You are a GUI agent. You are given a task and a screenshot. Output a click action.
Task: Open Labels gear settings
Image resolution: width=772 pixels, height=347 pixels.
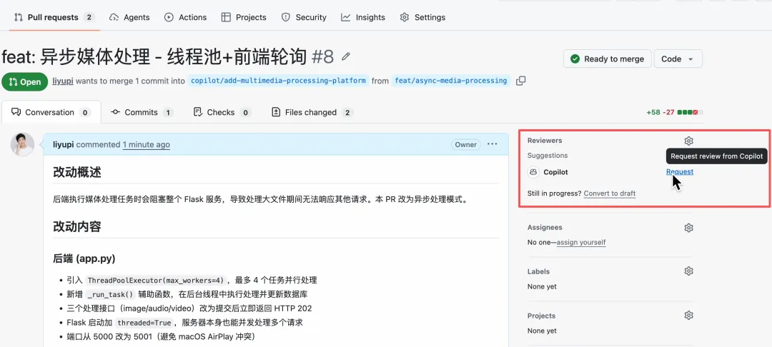point(688,271)
